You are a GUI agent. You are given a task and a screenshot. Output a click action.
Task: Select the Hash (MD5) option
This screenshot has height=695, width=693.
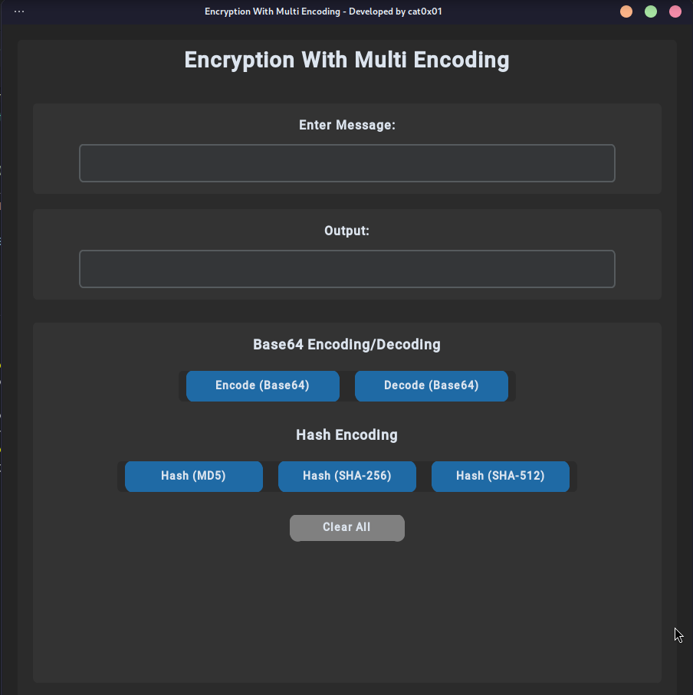click(193, 476)
